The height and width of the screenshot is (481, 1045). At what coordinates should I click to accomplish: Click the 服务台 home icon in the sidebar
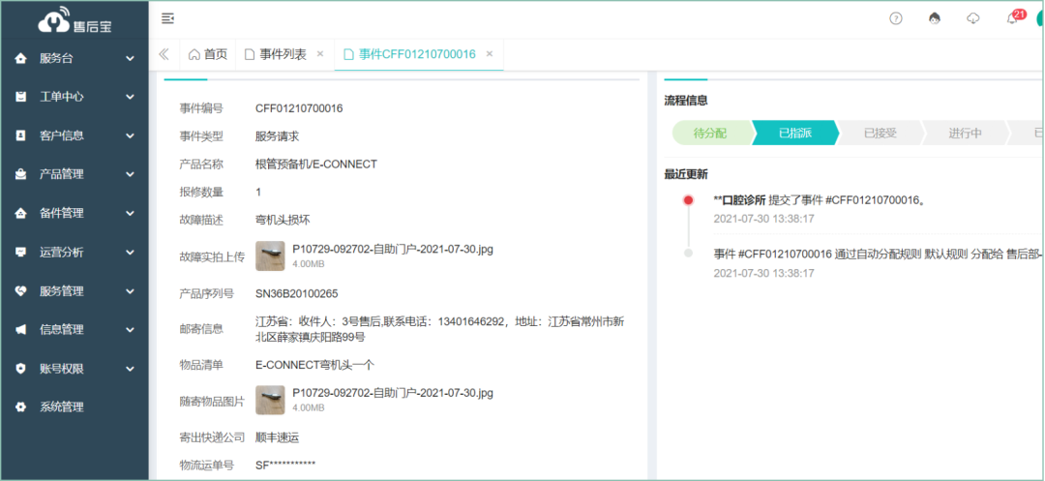click(x=20, y=59)
